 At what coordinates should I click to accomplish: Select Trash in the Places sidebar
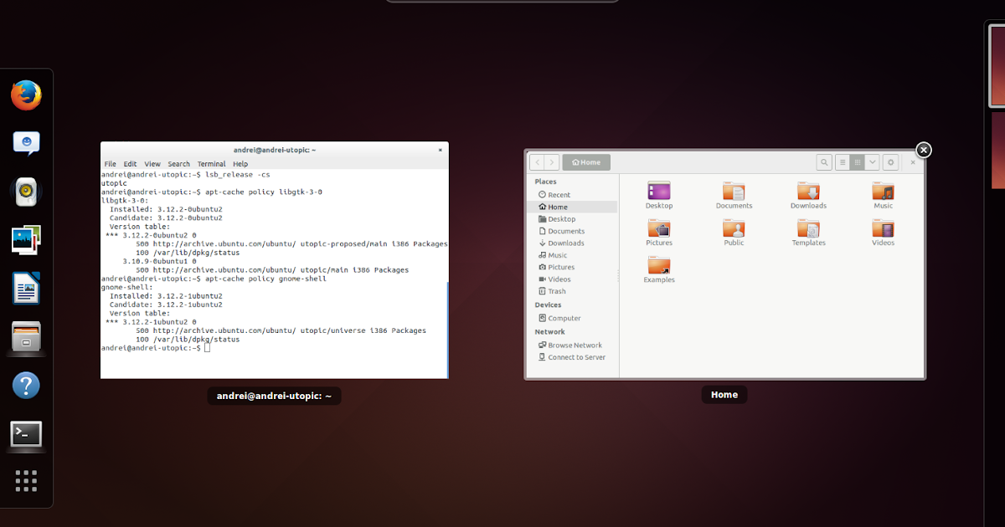[554, 291]
